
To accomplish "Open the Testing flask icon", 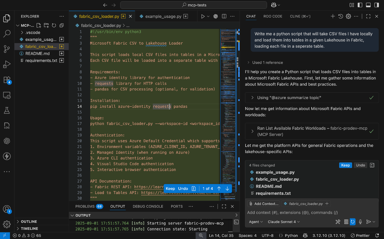I will point(6,110).
